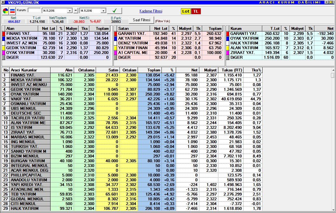Click the D.Fark value 30993
Screen dimensions: 336x213
coord(116,22)
